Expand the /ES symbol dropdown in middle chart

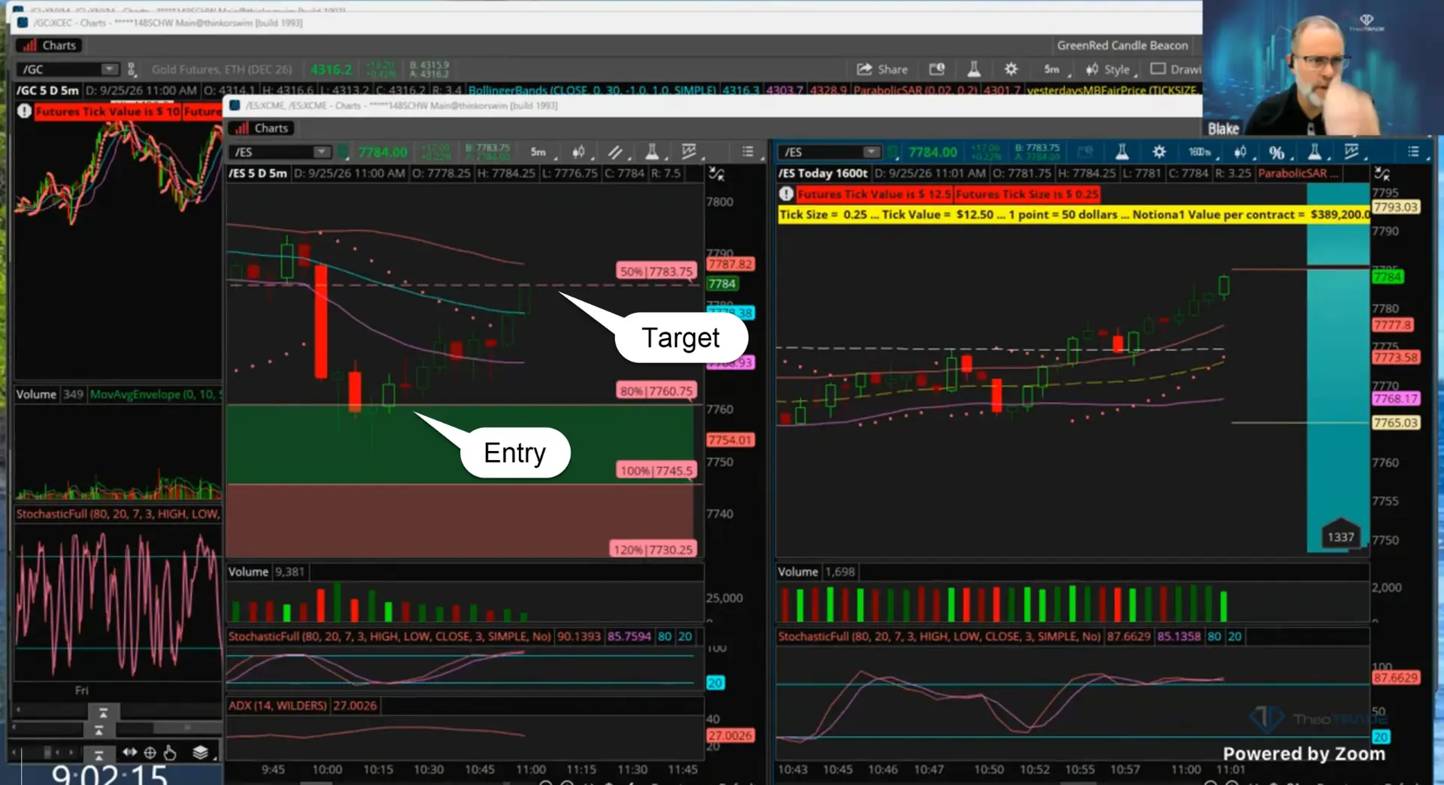321,152
